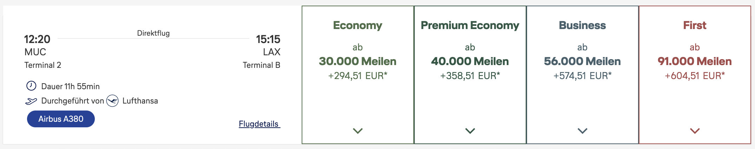Click the airplane icon before Durchgeführt von
The image size is (755, 149).
click(31, 101)
